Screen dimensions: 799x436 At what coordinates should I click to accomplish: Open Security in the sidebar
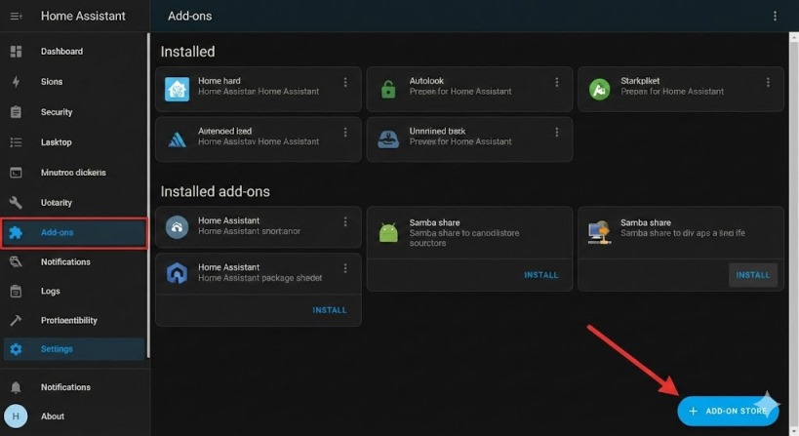pyautogui.click(x=57, y=112)
